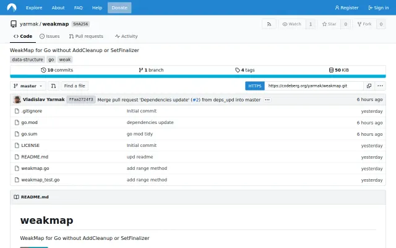Click the Donate button
The height and width of the screenshot is (248, 396).
(119, 7)
